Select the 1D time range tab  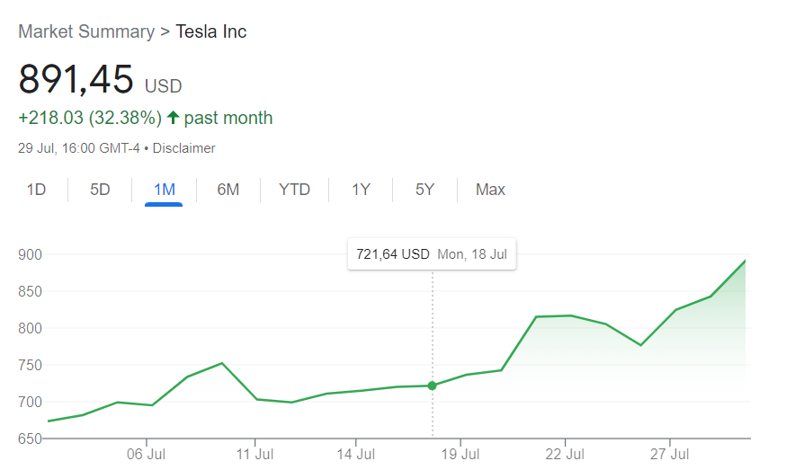36,190
